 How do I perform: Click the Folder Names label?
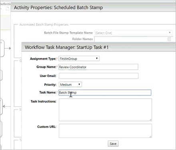[x=82, y=39]
